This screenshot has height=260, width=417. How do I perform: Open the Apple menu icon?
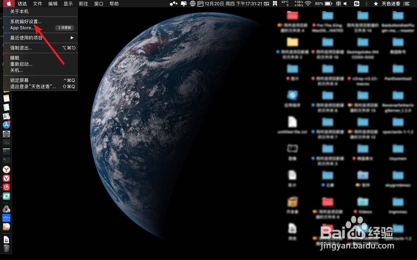pos(9,3)
